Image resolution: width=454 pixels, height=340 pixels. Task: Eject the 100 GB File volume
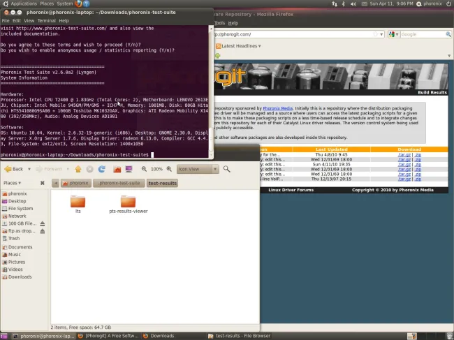coord(43,223)
